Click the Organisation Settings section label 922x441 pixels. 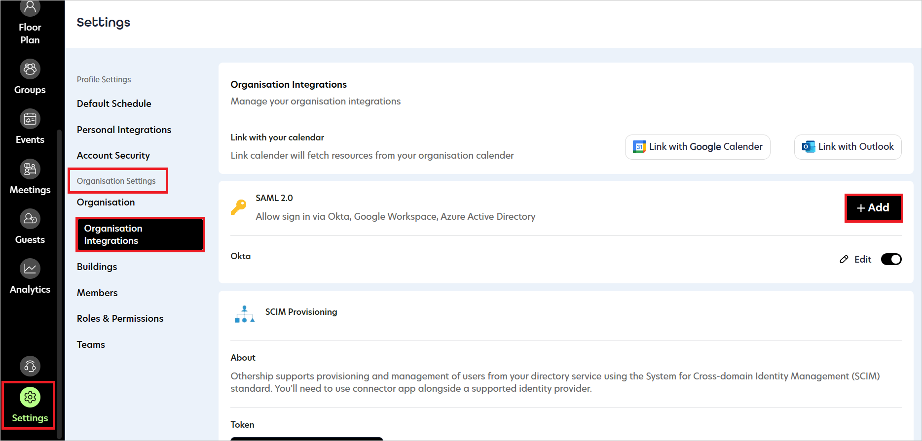[116, 181]
